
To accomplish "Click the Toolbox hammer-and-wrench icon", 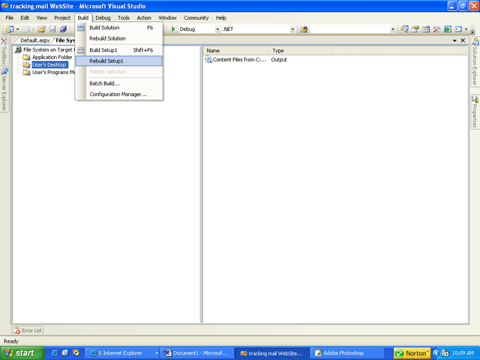I will pyautogui.click(x=437, y=29).
